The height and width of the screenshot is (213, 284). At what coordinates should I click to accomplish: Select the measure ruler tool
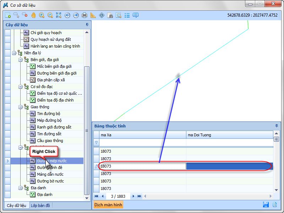(x=93, y=15)
